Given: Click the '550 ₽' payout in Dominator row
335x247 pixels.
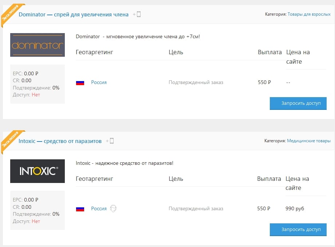Looking at the screenshot, I should pos(264,83).
